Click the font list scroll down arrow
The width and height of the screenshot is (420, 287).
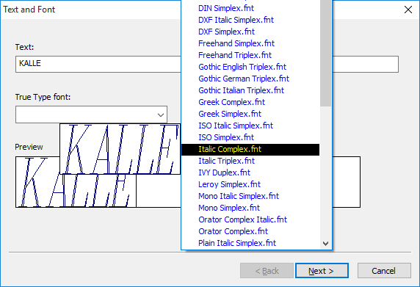click(325, 244)
